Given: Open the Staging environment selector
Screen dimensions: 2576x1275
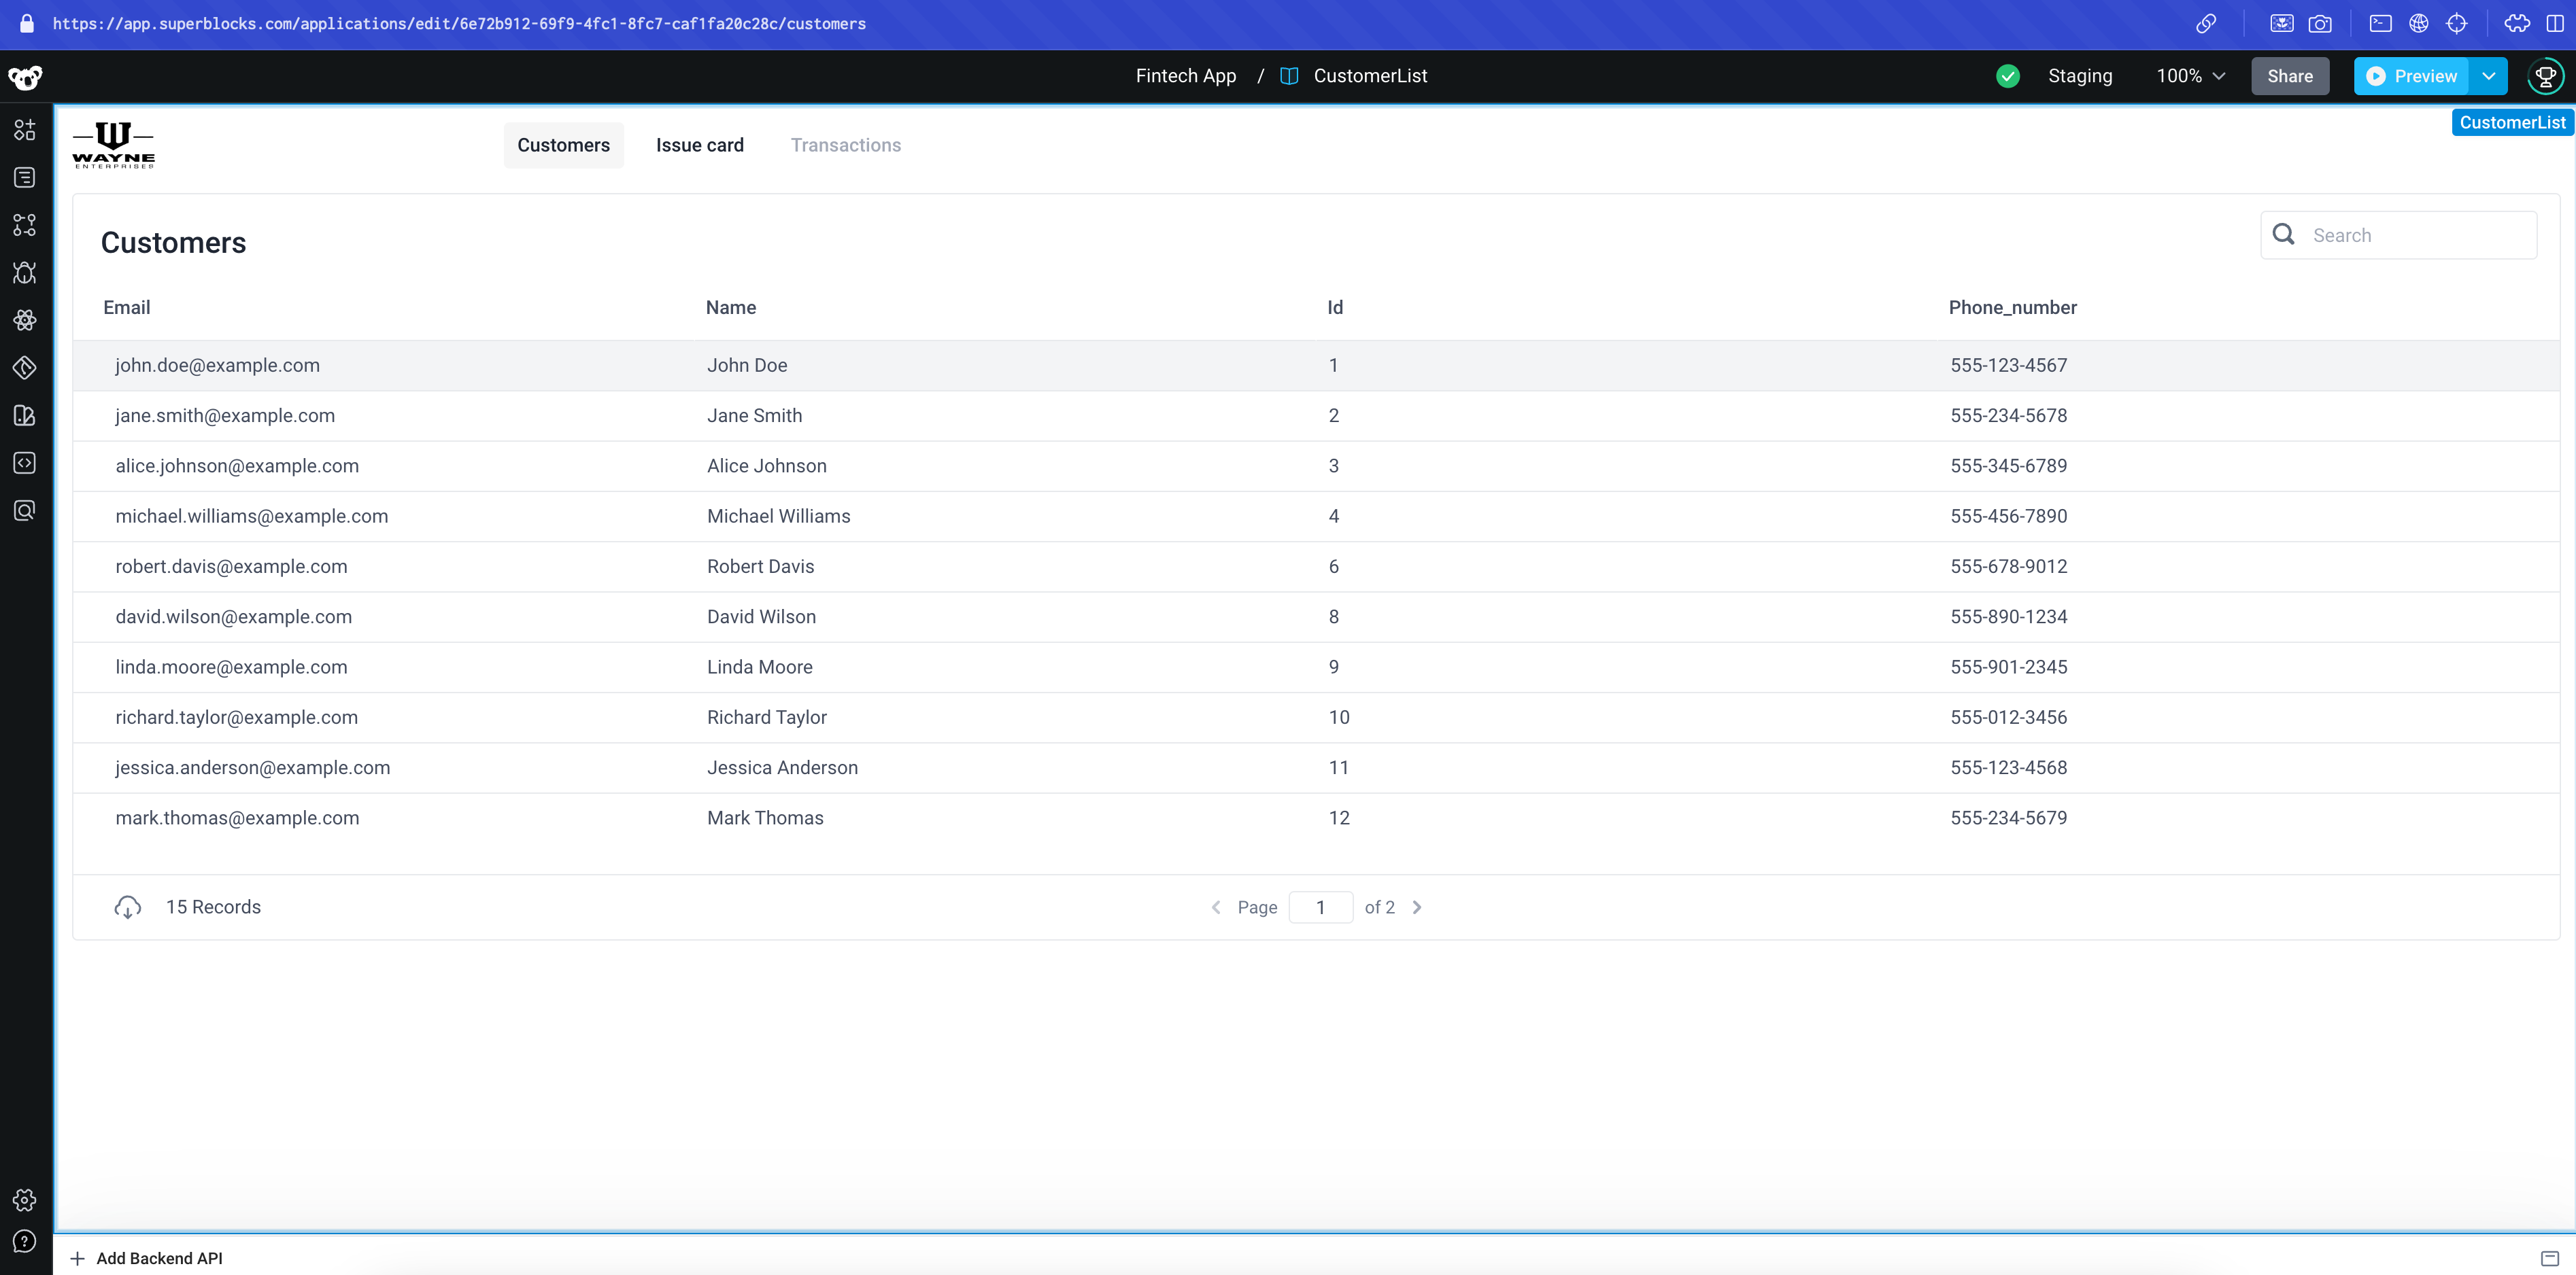Looking at the screenshot, I should tap(2080, 75).
